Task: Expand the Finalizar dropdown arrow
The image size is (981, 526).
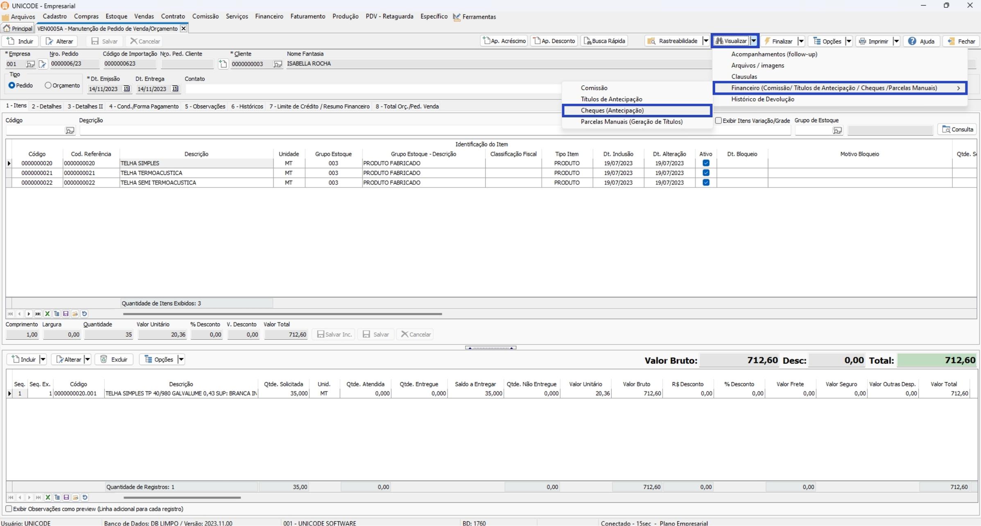Action: click(x=801, y=41)
